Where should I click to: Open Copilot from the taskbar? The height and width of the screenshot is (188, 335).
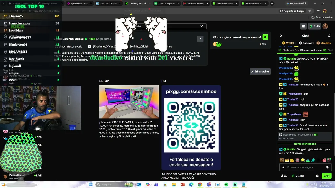click(148, 185)
